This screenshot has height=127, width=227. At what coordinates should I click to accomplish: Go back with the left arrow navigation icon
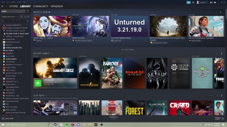pos(2,6)
